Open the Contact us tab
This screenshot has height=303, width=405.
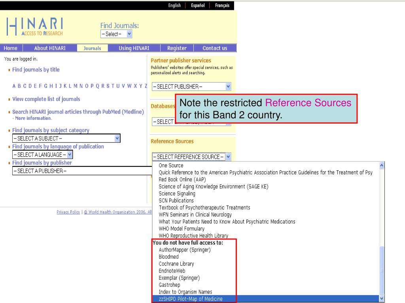click(215, 48)
